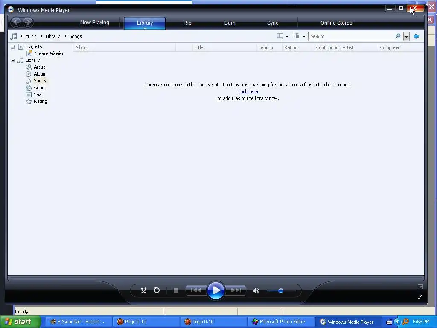
Task: Minimize the Windows Media Player window
Action: 390,9
